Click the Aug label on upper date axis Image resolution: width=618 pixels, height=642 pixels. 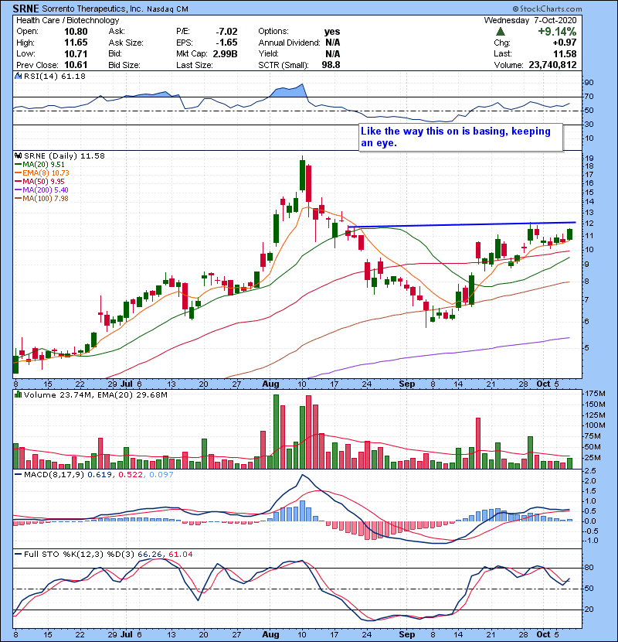[x=270, y=384]
